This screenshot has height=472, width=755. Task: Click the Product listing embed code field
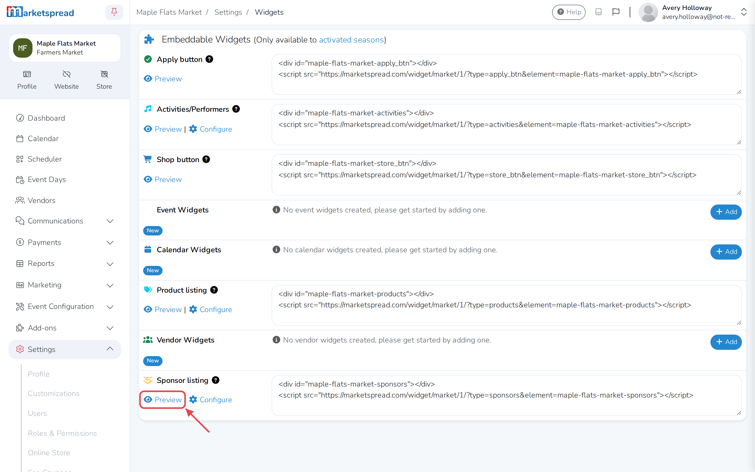click(x=507, y=305)
